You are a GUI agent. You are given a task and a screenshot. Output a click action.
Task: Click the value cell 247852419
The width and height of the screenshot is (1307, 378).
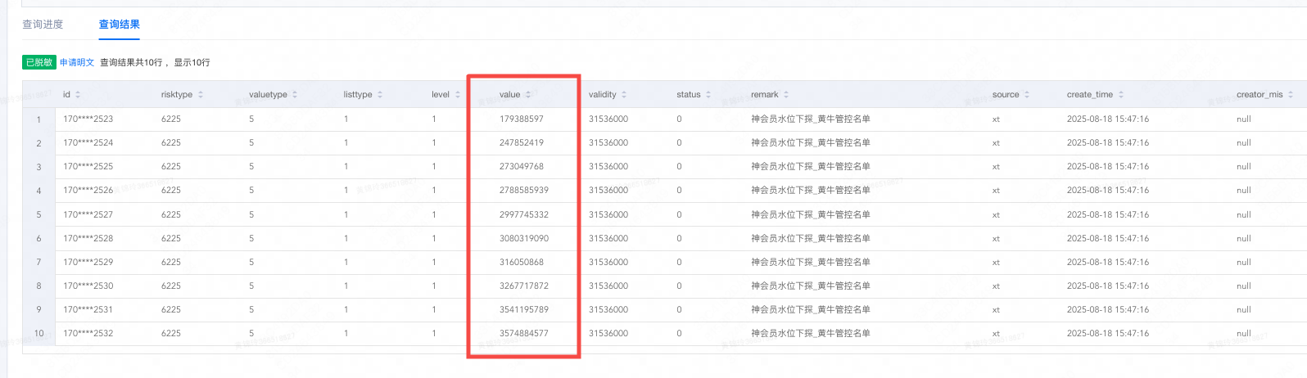(x=522, y=142)
